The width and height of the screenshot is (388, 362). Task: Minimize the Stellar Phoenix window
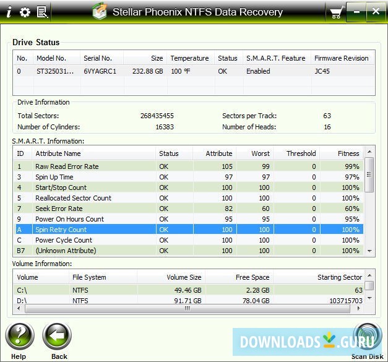click(x=356, y=12)
